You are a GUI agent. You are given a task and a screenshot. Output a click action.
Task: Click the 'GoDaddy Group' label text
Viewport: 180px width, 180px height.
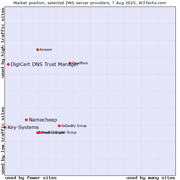(74, 126)
